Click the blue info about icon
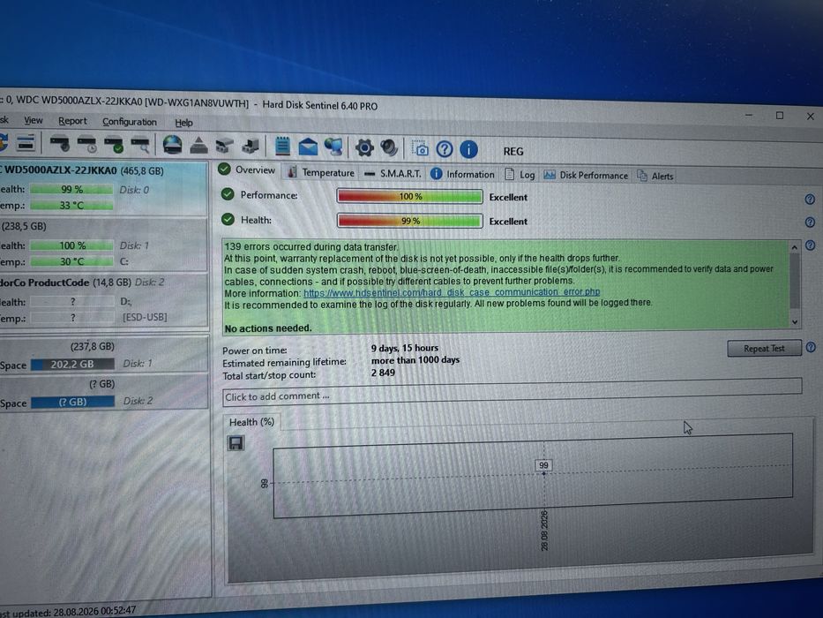 (468, 150)
